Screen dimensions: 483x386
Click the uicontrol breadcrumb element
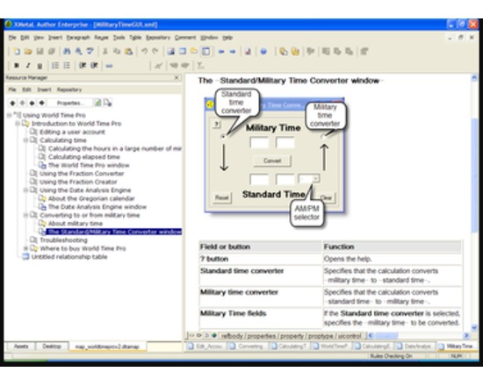point(350,336)
